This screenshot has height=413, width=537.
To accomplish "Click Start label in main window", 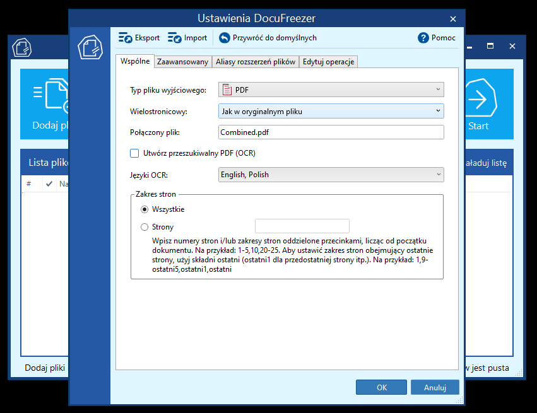I will [x=478, y=126].
